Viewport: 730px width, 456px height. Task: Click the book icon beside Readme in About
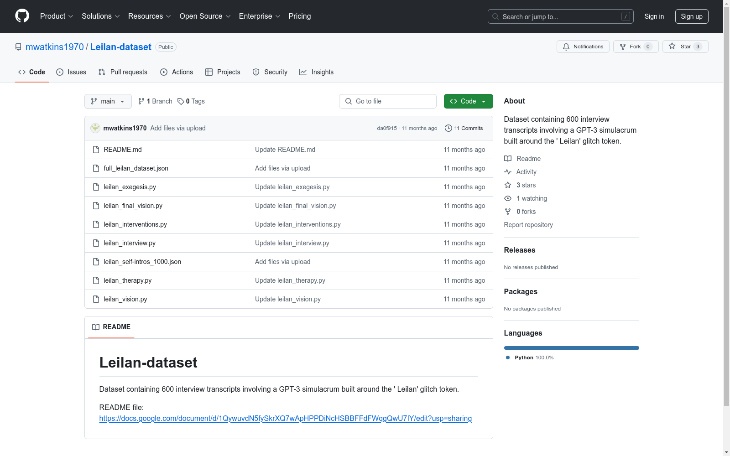pos(508,159)
